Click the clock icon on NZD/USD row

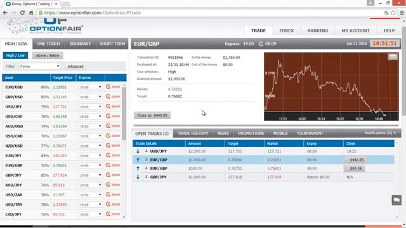108,146
